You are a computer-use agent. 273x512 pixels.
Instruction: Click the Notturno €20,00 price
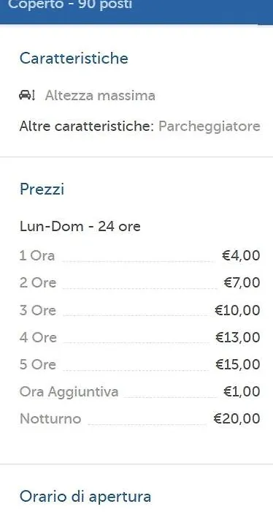[237, 418]
